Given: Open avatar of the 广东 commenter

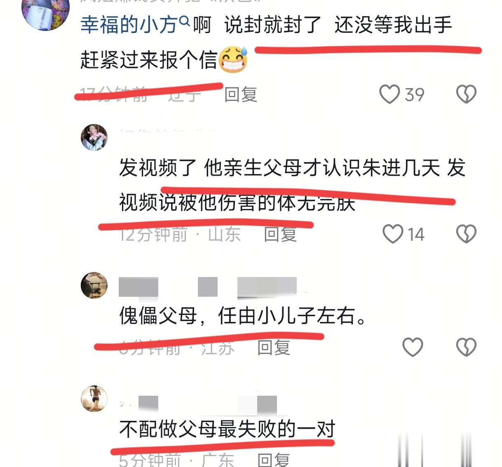Looking at the screenshot, I should click(x=94, y=399).
